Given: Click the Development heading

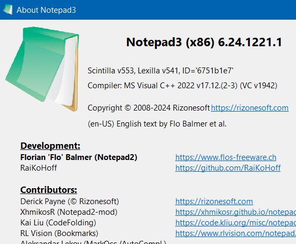Looking at the screenshot, I should 50,146.
